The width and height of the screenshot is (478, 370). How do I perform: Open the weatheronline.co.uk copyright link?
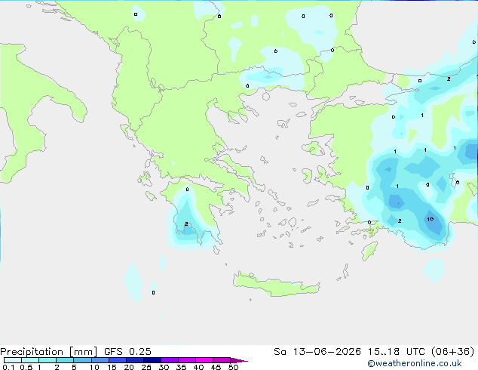tap(415, 363)
